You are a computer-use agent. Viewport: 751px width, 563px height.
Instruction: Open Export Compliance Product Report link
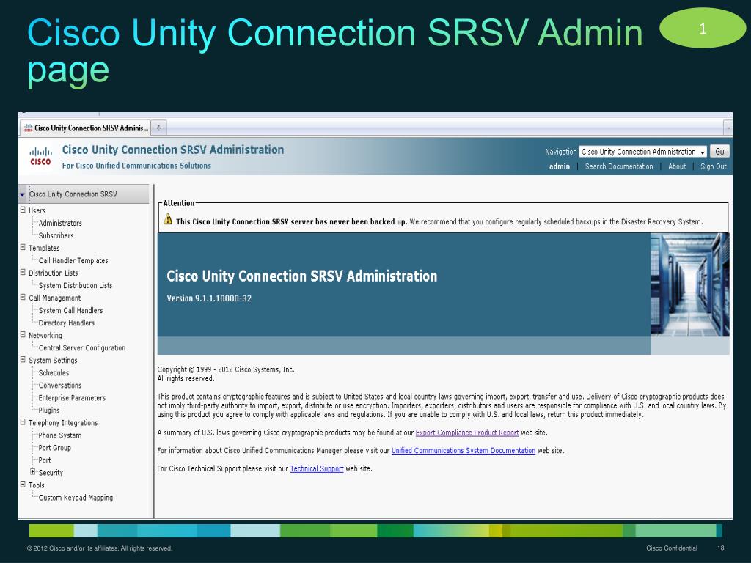(x=467, y=433)
